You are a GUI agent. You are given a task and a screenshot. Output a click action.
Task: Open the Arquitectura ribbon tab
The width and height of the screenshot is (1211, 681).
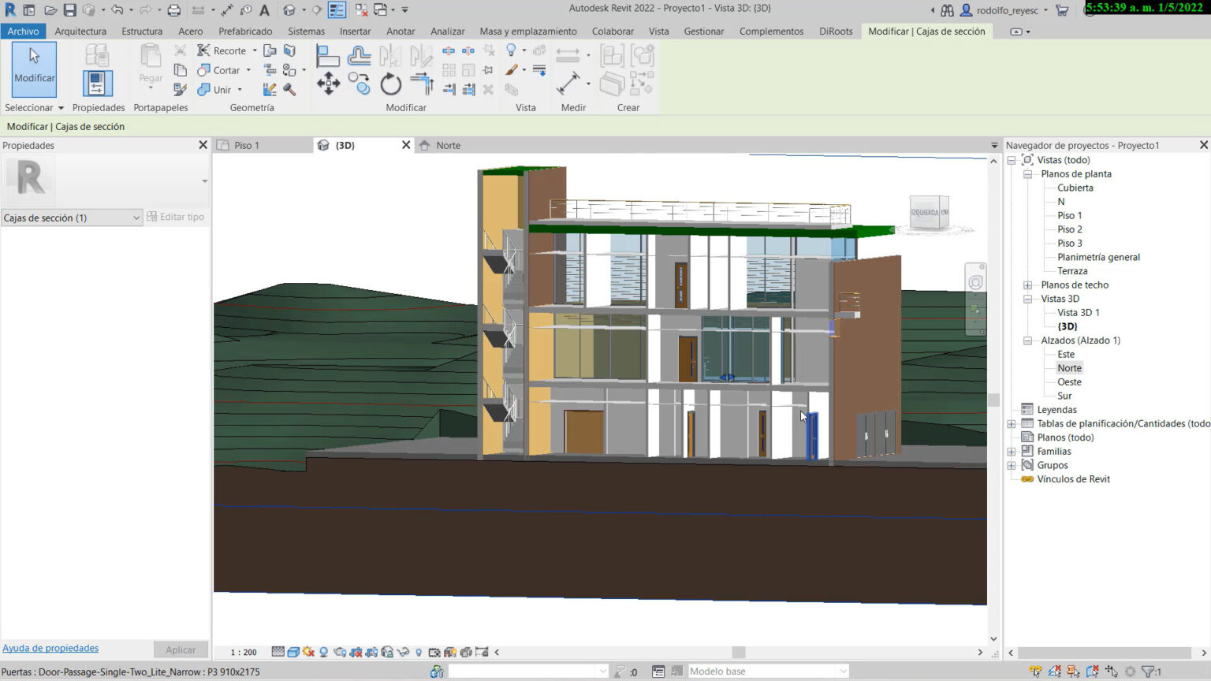pyautogui.click(x=80, y=32)
